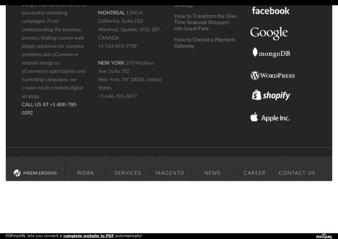Click 'eCommerce optimization and' text line

[x=53, y=71]
